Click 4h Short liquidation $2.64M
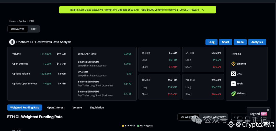Viewport: 276px width, 131px height. click(216, 67)
